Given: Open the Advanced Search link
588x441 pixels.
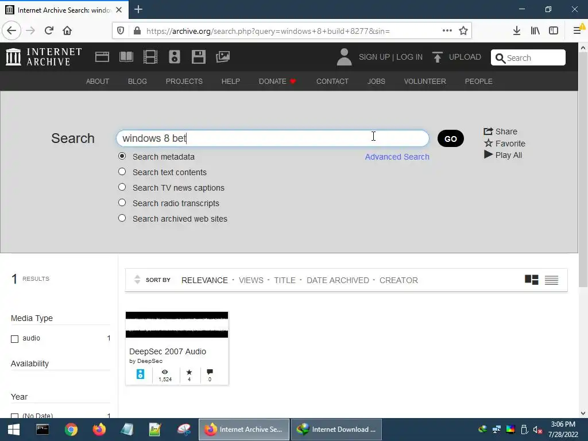Looking at the screenshot, I should tap(397, 157).
